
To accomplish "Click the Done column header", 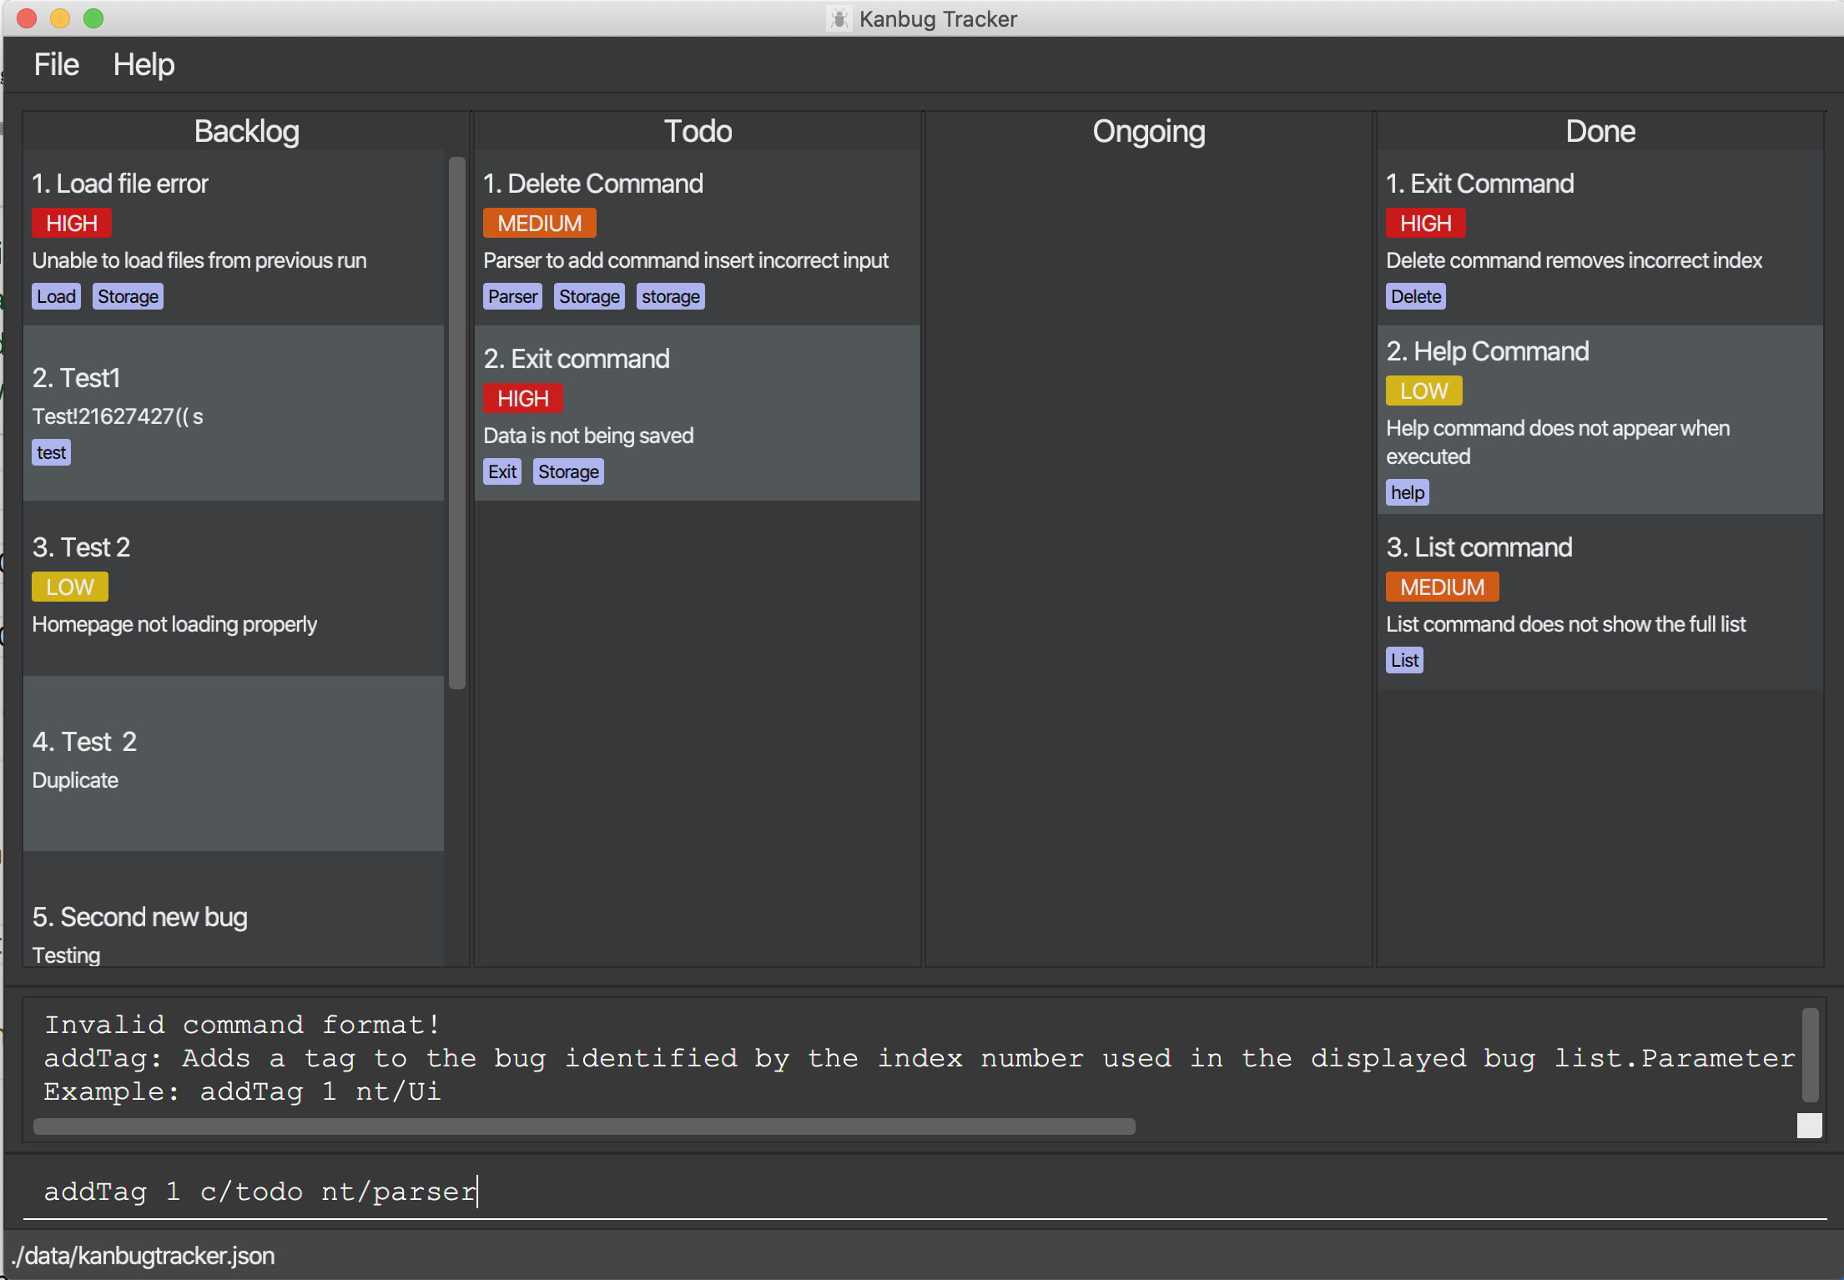I will tap(1600, 131).
